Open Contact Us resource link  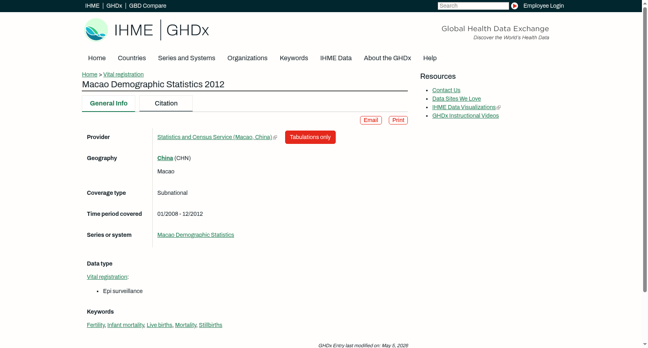click(446, 91)
